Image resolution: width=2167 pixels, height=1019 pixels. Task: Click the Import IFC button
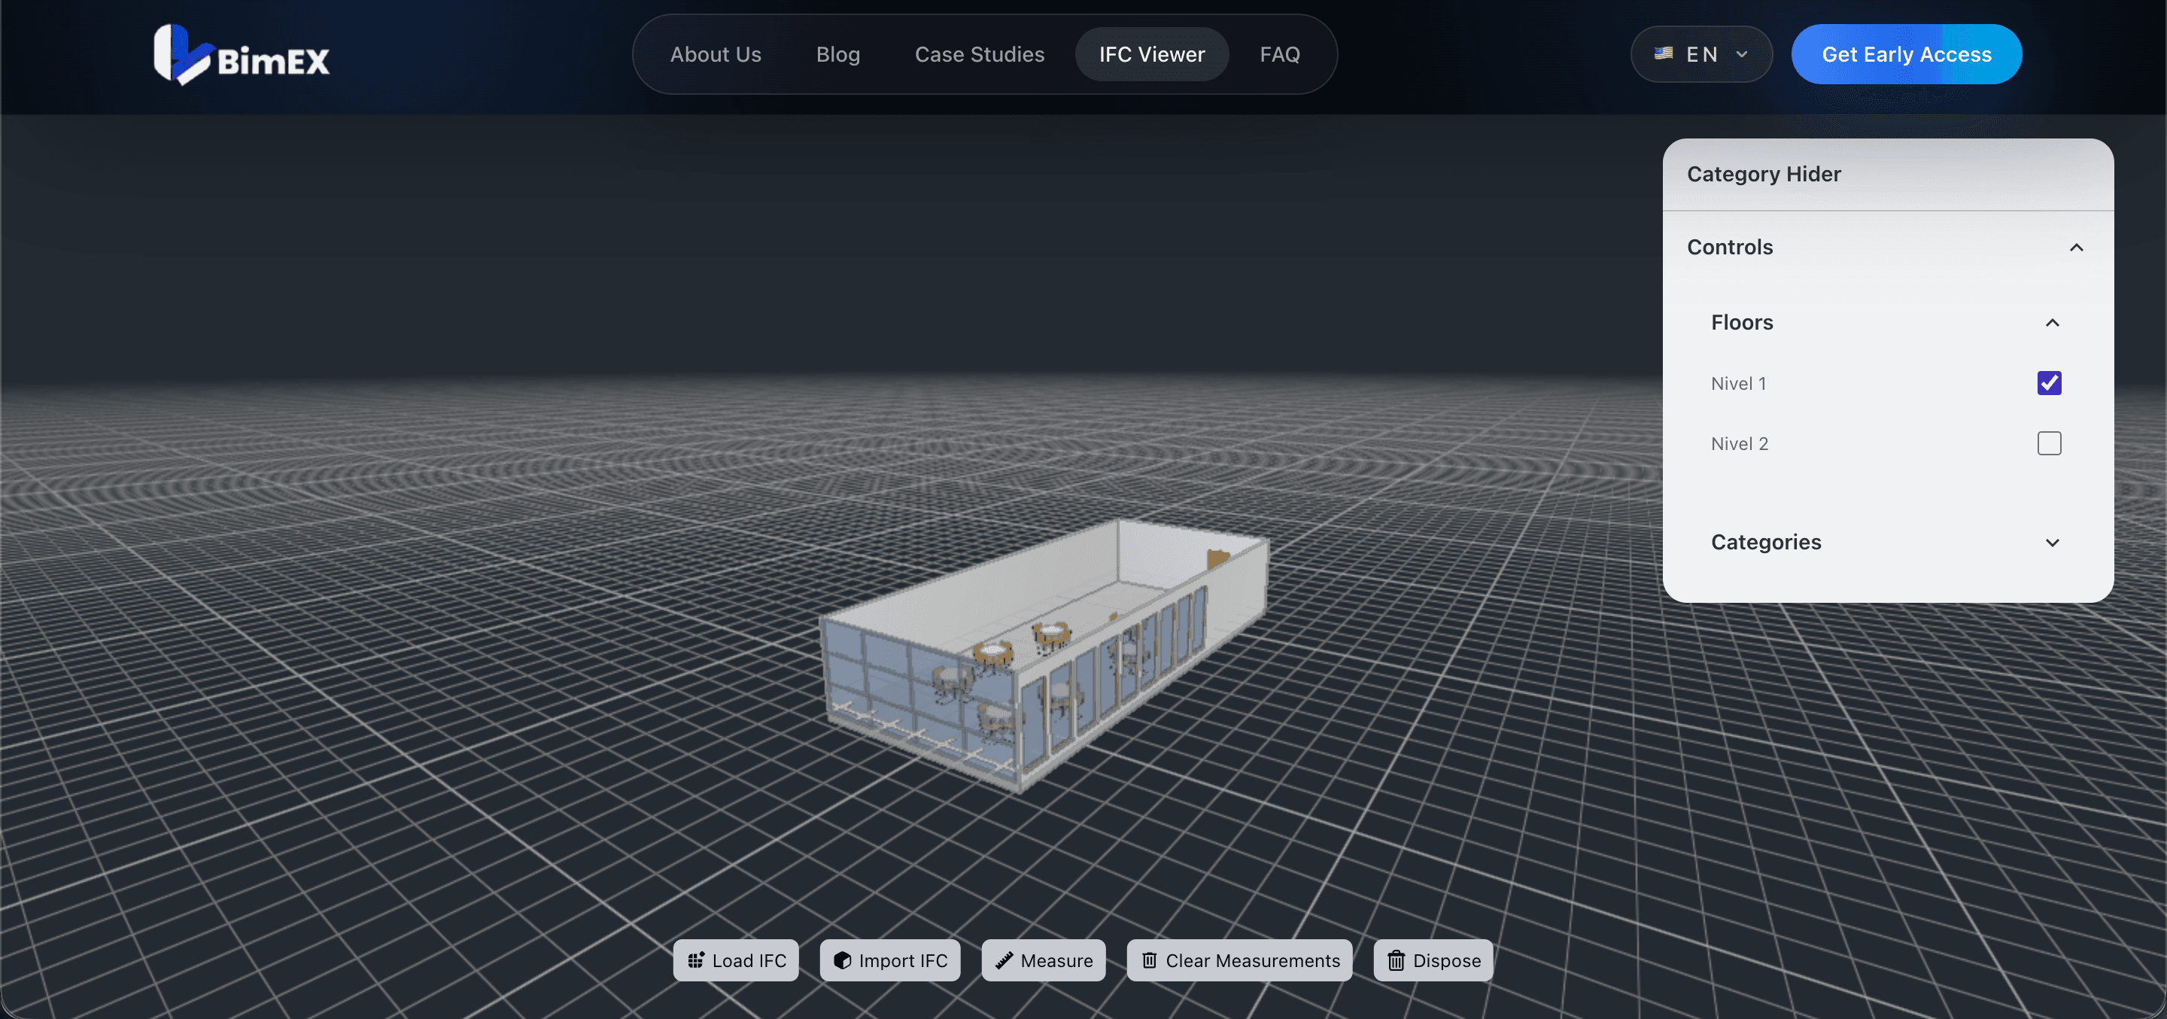pyautogui.click(x=890, y=960)
